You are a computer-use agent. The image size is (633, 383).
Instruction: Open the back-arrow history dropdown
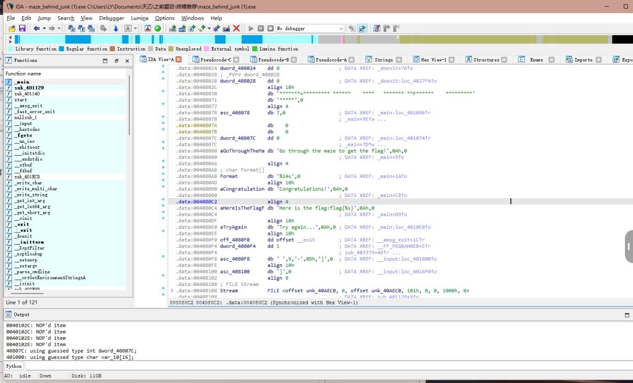(44, 28)
